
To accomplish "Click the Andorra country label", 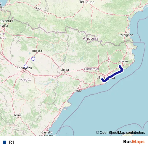I will [91, 38].
